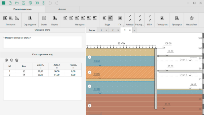Add a strip load in Нагрузки

[77, 18]
